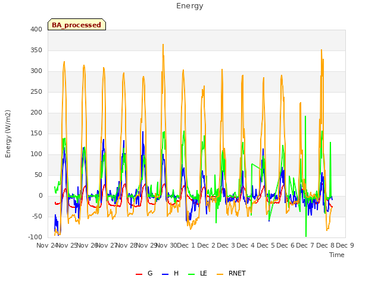The image size is (381, 285).
Task: Click the y-axis tick value -50
Action: [37, 216]
